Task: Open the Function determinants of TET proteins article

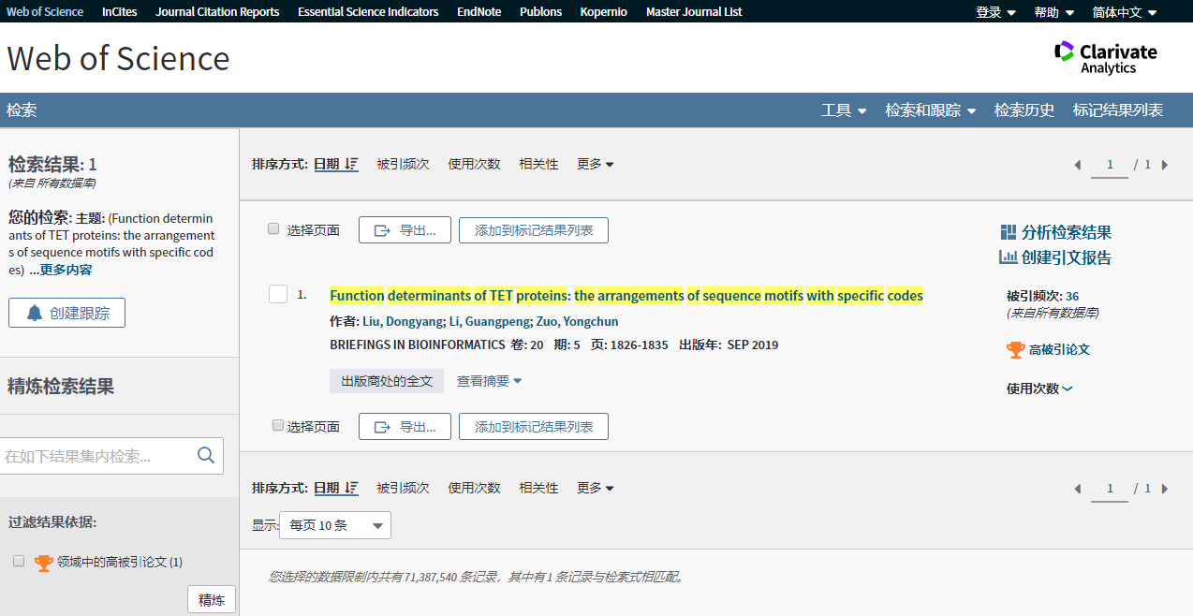Action: point(626,296)
